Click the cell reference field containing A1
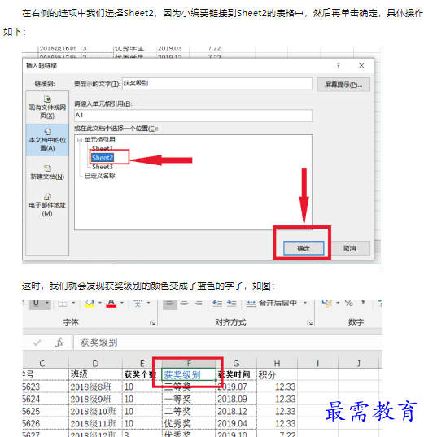The height and width of the screenshot is (437, 424). 193,116
